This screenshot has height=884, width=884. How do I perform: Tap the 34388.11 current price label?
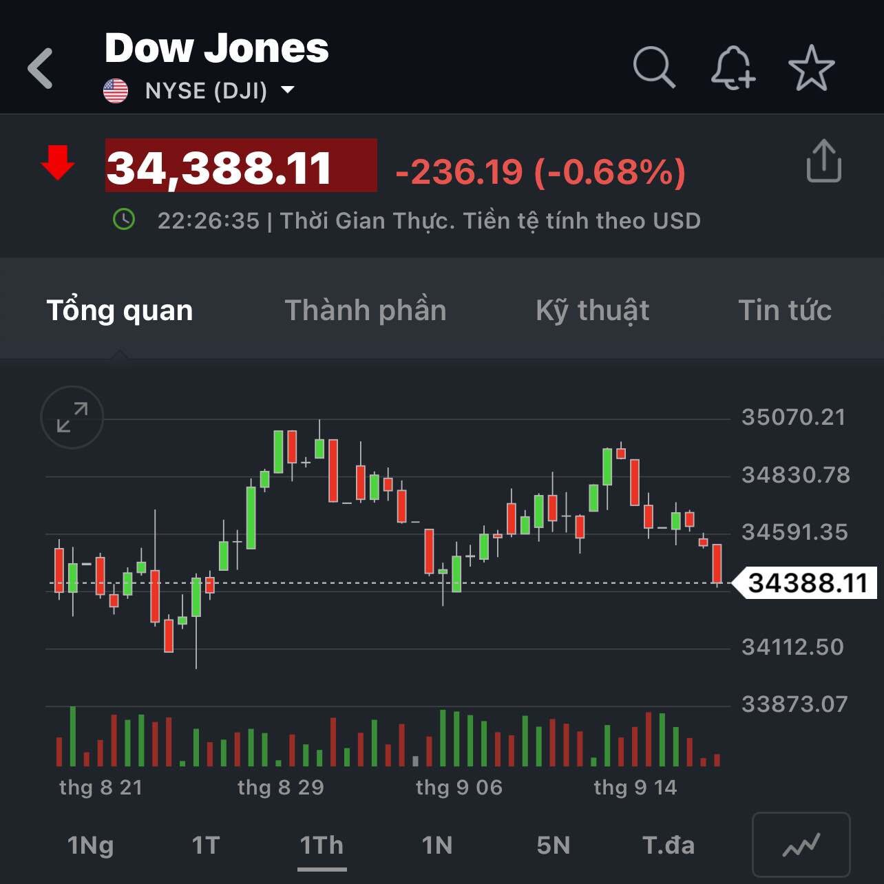tap(807, 583)
